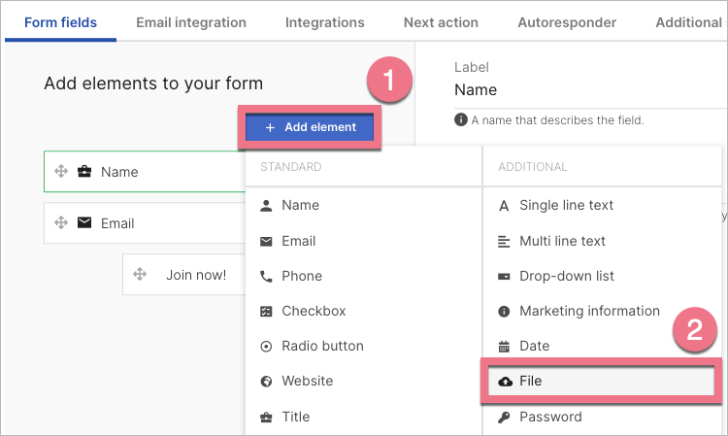This screenshot has width=728, height=436.
Task: Click the drag handle icon beside Email field
Action: pos(60,223)
